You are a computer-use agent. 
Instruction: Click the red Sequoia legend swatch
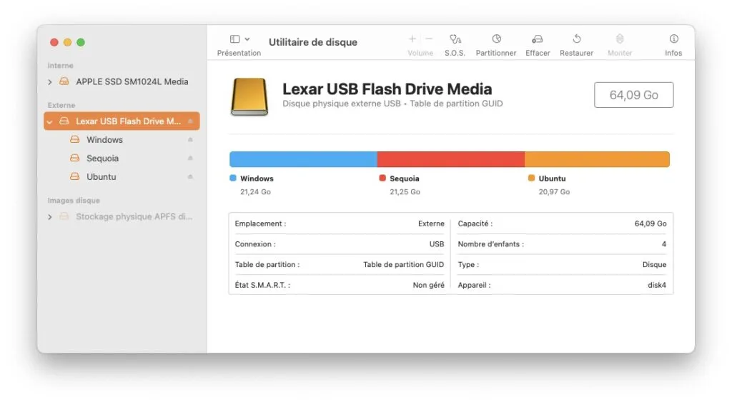[382, 178]
